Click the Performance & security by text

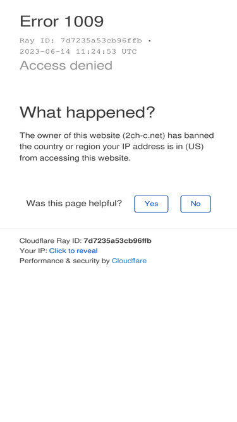tap(64, 261)
